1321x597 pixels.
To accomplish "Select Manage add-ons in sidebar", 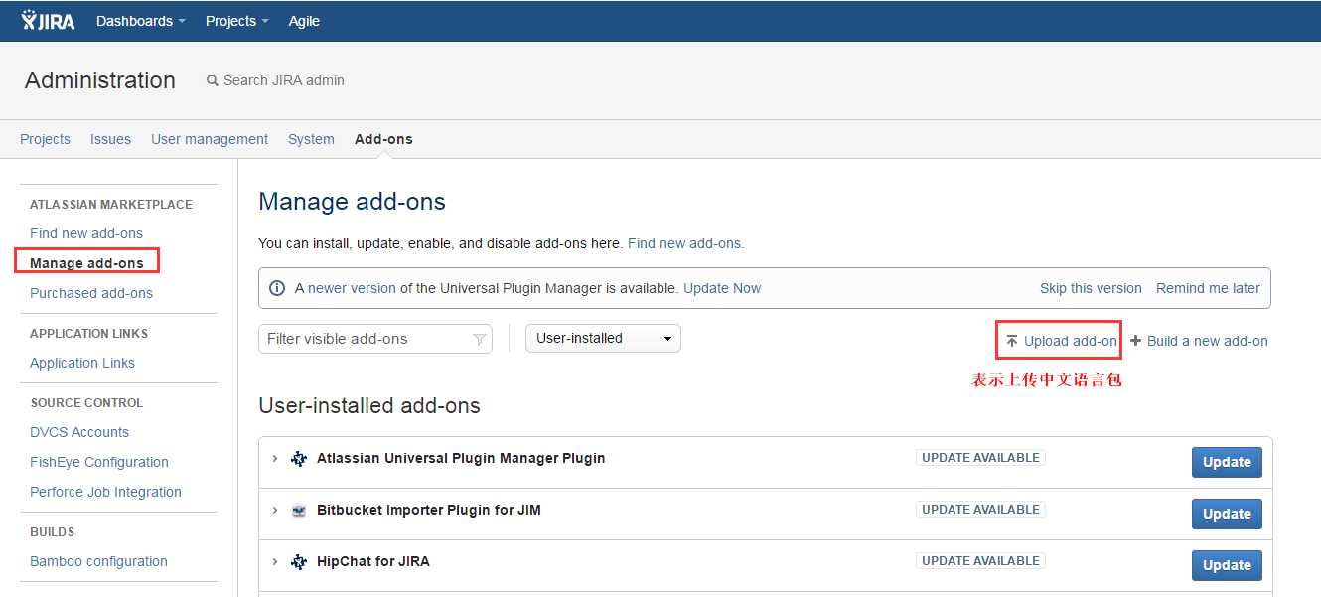I will 86,263.
